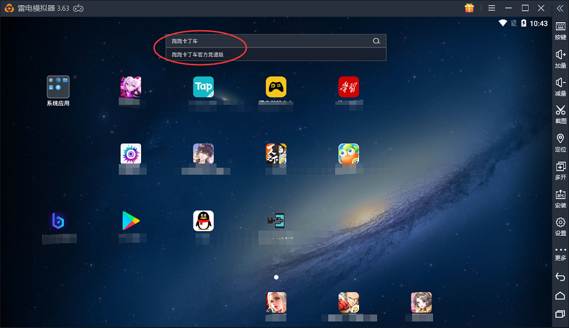This screenshot has height=328, width=569.
Task: Open the 设置 settings gear
Action: [x=560, y=227]
